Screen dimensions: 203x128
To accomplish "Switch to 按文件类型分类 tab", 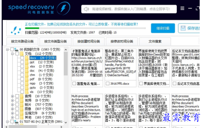I will [x=55, y=41].
